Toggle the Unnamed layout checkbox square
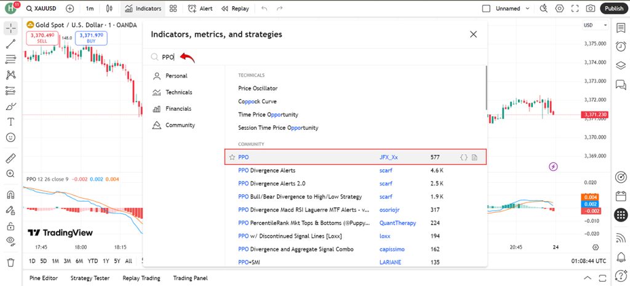This screenshot has width=630, height=286. click(486, 9)
